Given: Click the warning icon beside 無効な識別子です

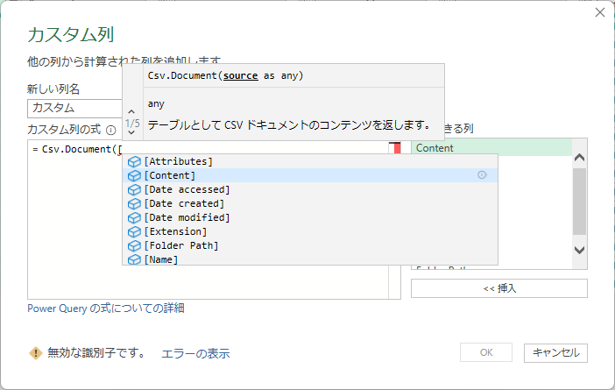Looking at the screenshot, I should pyautogui.click(x=35, y=353).
